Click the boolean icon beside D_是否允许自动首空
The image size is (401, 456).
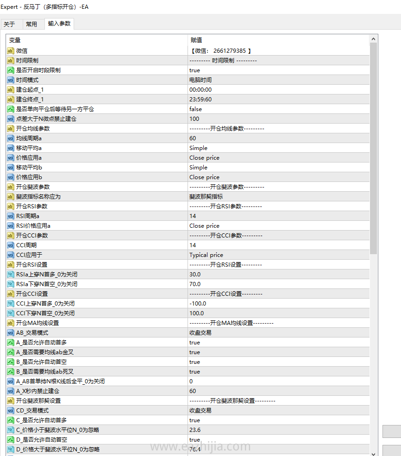11,439
